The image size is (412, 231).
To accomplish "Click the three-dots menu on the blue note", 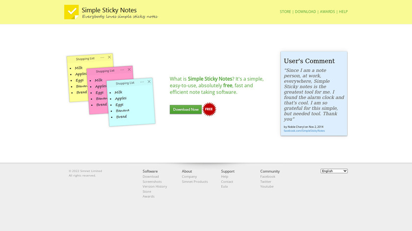I will [142, 82].
